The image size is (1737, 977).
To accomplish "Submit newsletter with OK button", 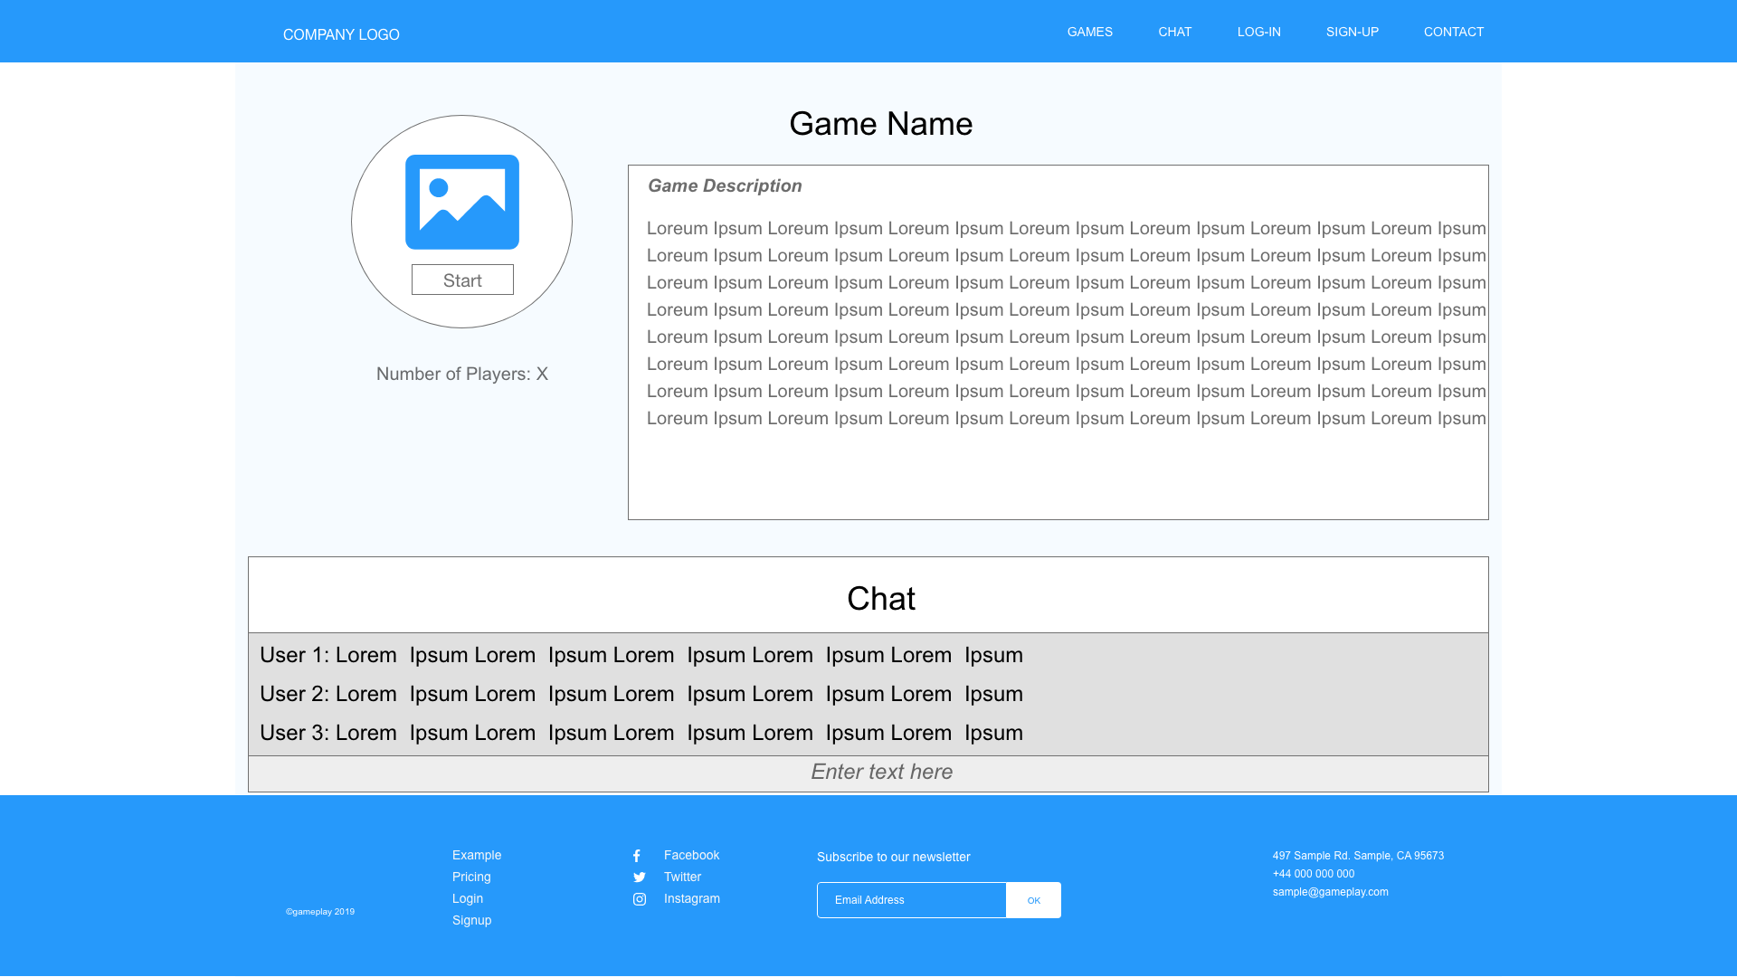I will [x=1033, y=900].
